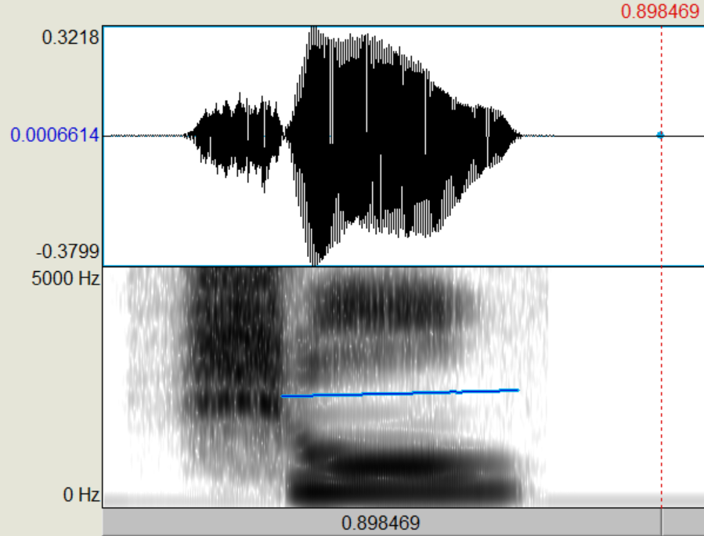
Task: Click the right end of the blue contour
Action: (x=517, y=389)
